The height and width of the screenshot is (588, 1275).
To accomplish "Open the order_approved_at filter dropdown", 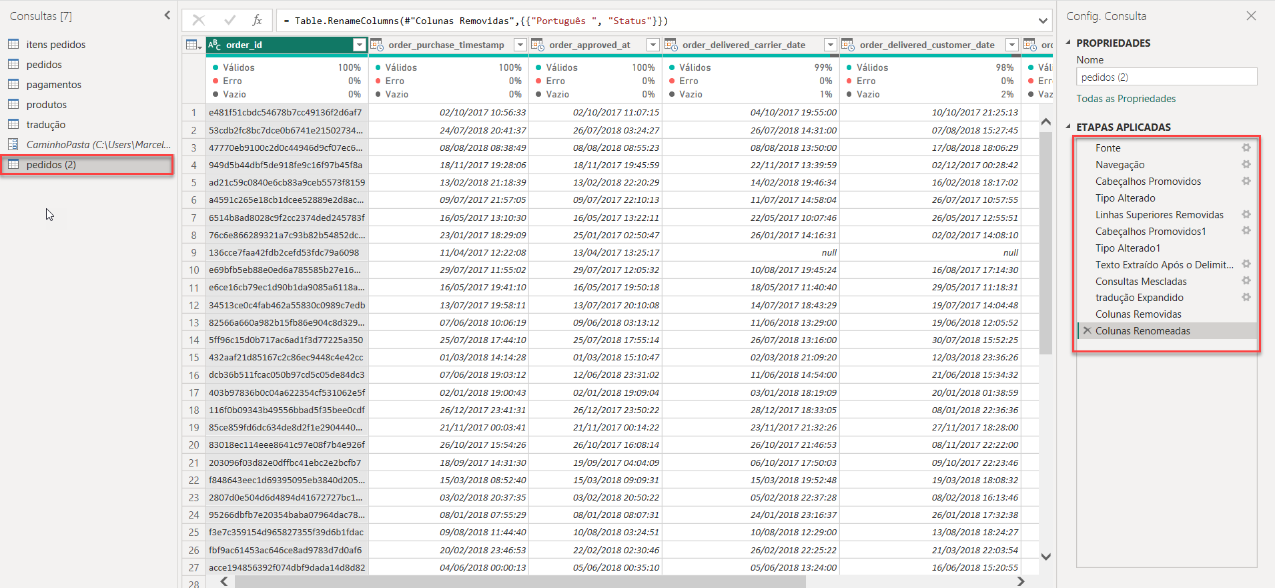I will [x=653, y=45].
